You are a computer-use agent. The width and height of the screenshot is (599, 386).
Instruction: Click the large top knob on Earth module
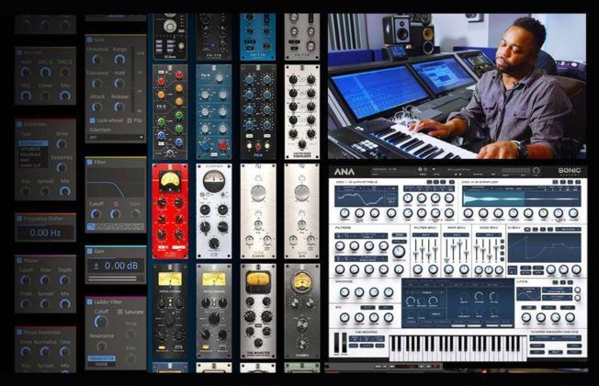[x=258, y=192]
